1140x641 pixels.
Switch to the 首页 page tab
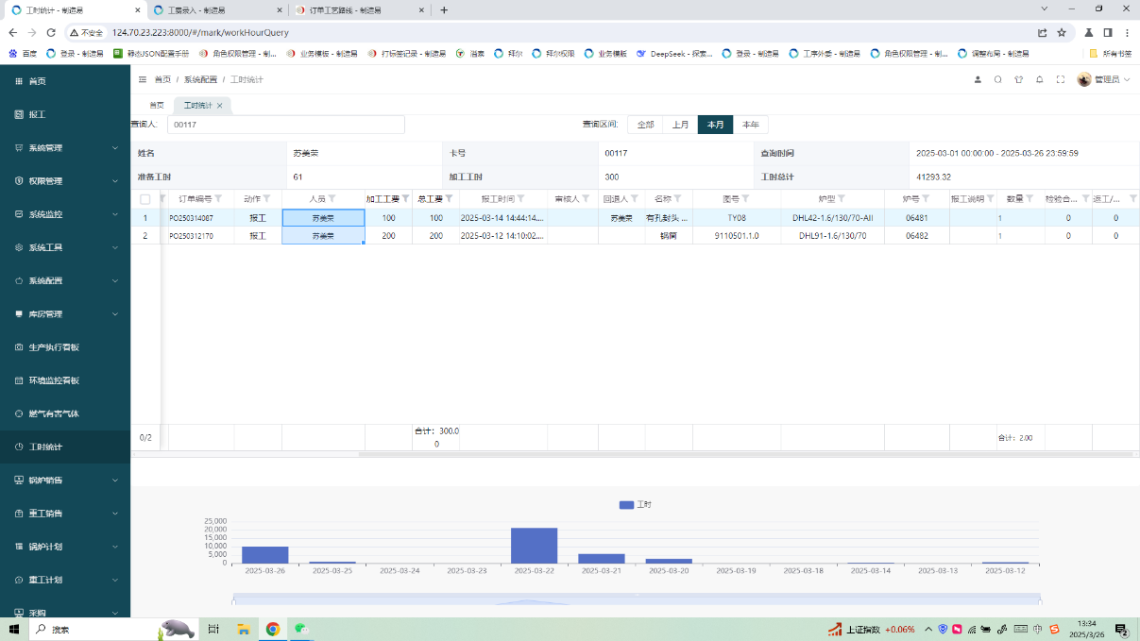pos(157,106)
